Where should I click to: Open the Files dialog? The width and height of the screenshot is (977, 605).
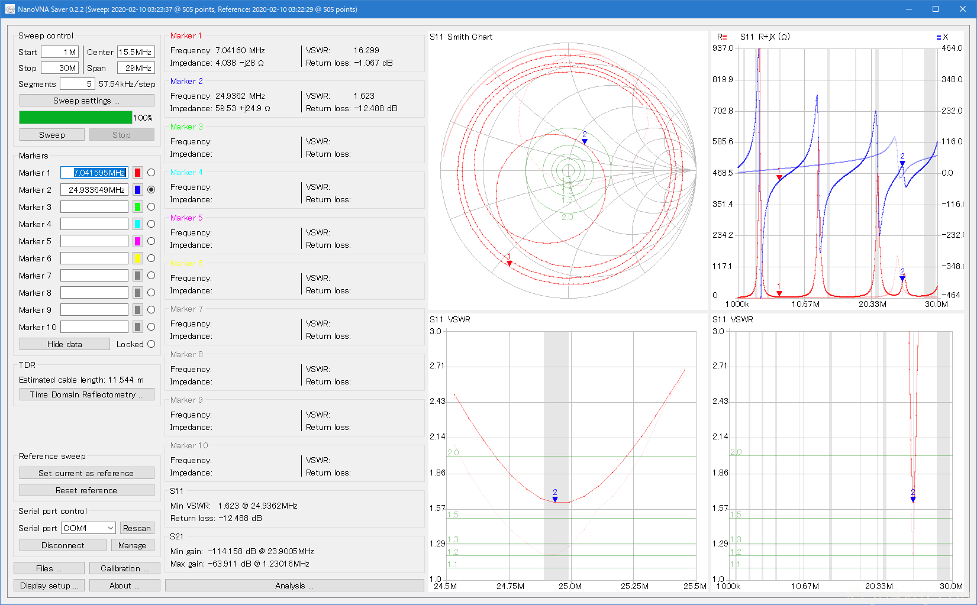coord(49,568)
